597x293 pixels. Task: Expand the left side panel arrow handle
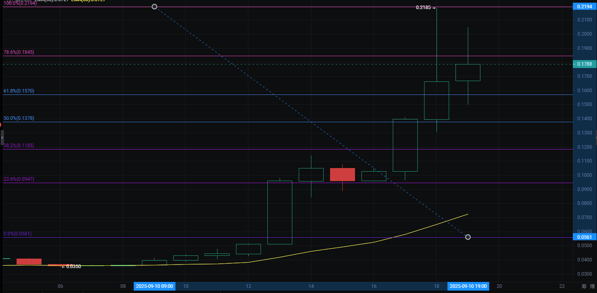pos(2,137)
